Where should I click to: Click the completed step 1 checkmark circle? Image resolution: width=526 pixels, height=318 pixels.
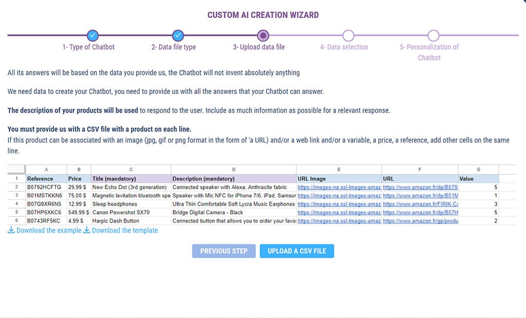coord(92,35)
